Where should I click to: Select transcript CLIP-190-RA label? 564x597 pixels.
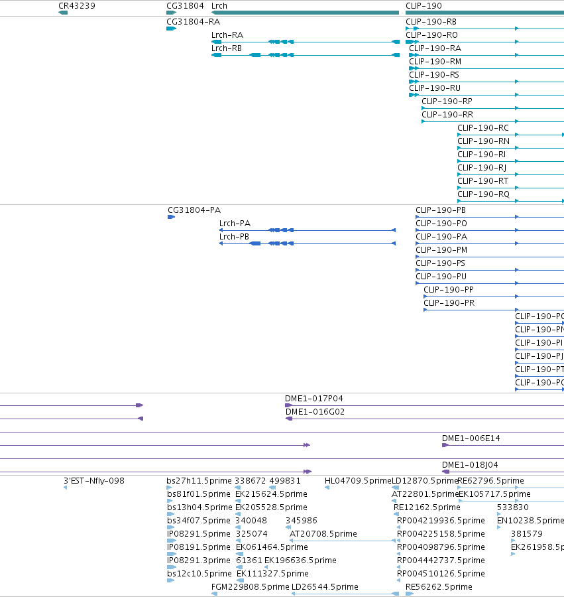435,48
